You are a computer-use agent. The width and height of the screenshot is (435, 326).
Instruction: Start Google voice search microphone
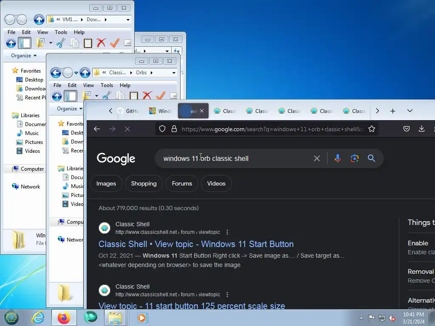tap(338, 158)
